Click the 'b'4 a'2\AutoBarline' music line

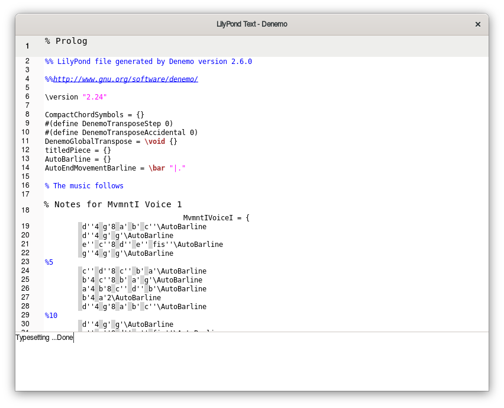[x=121, y=298]
